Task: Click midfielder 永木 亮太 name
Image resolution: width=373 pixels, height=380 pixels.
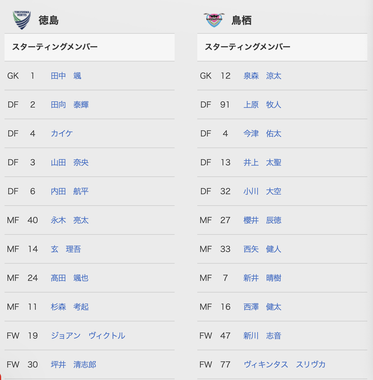Action: [x=70, y=220]
